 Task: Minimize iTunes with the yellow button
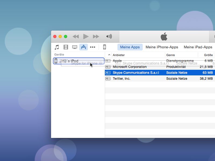60,36
